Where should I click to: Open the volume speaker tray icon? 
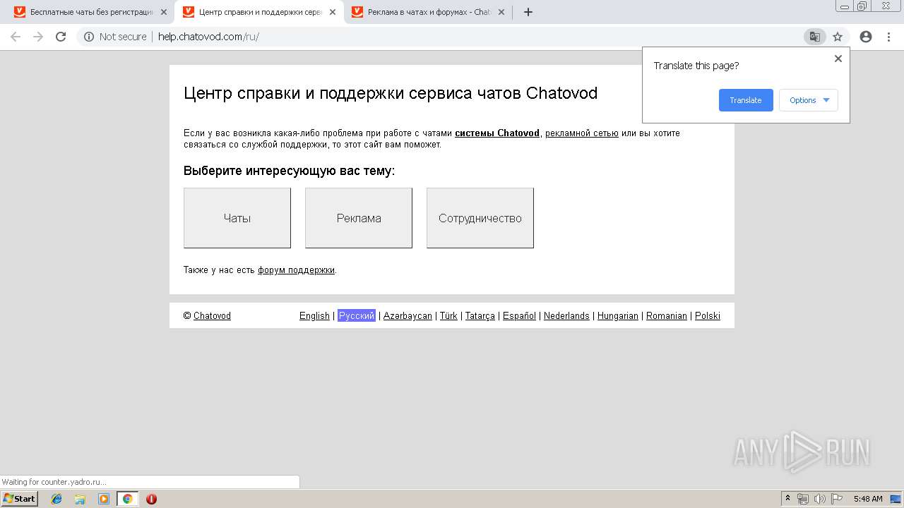click(x=819, y=499)
